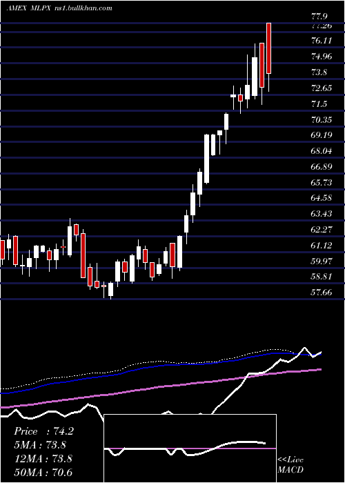Click the 68.04 price axis label
Viewport: 345px width, 483px height.
(322, 151)
